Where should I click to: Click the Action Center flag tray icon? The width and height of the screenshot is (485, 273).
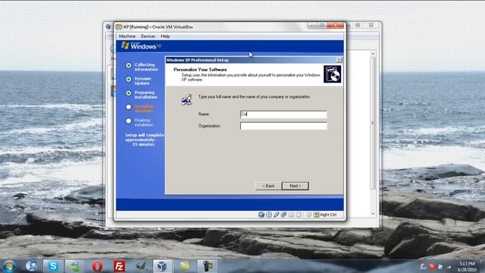pyautogui.click(x=423, y=266)
